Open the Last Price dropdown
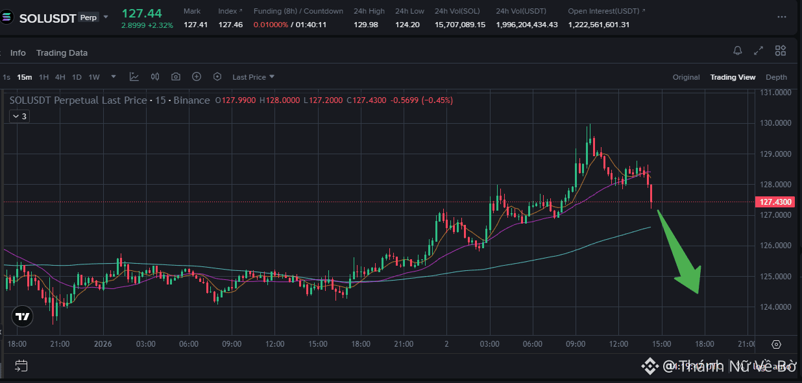802x383 pixels. tap(254, 77)
